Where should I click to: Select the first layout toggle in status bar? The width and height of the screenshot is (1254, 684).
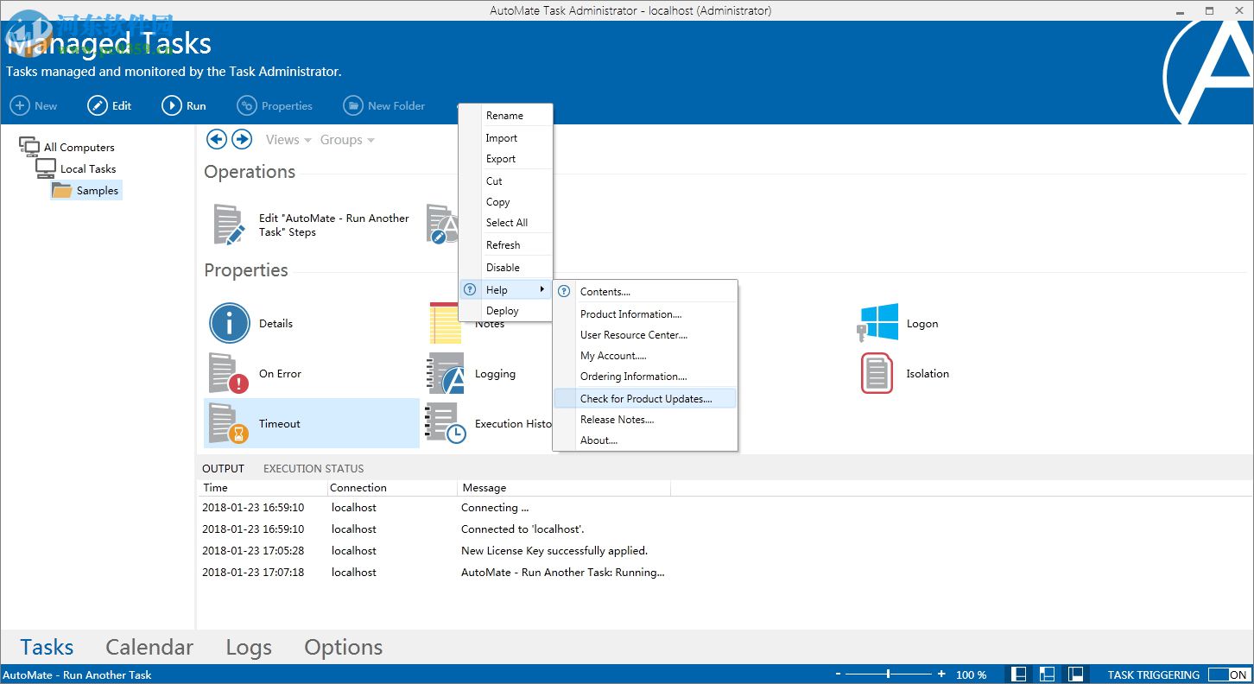(1019, 674)
